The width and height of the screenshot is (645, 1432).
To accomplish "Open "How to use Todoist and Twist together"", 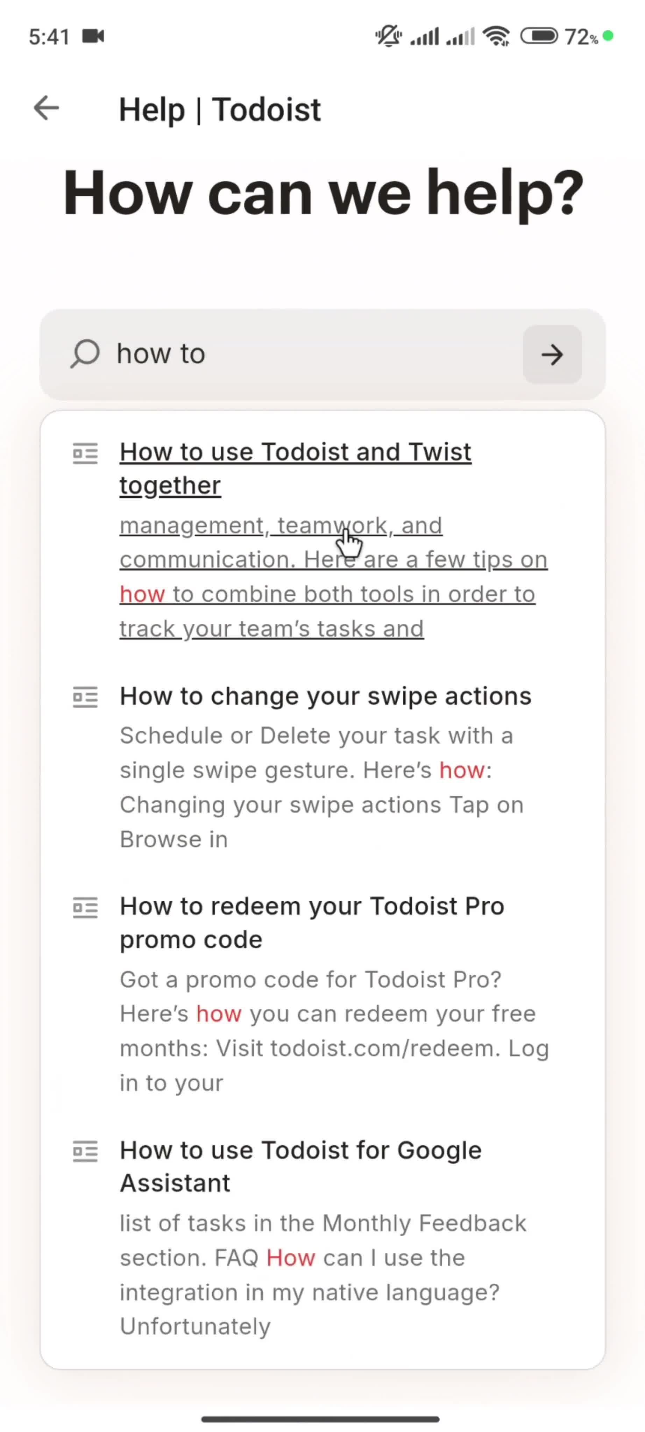I will tap(295, 468).
